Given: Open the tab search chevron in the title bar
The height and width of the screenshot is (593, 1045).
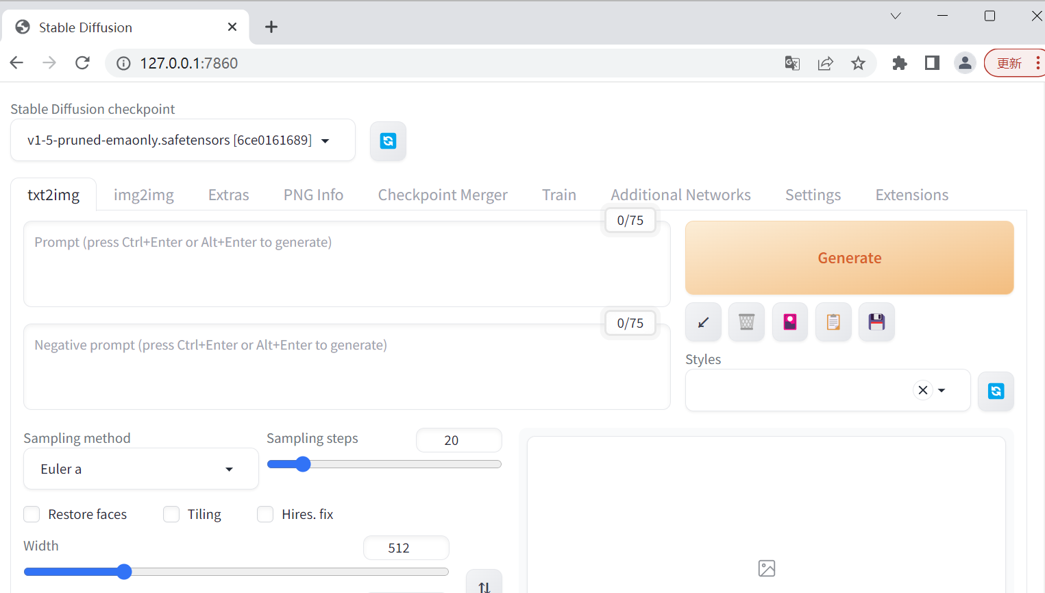Looking at the screenshot, I should 896,16.
